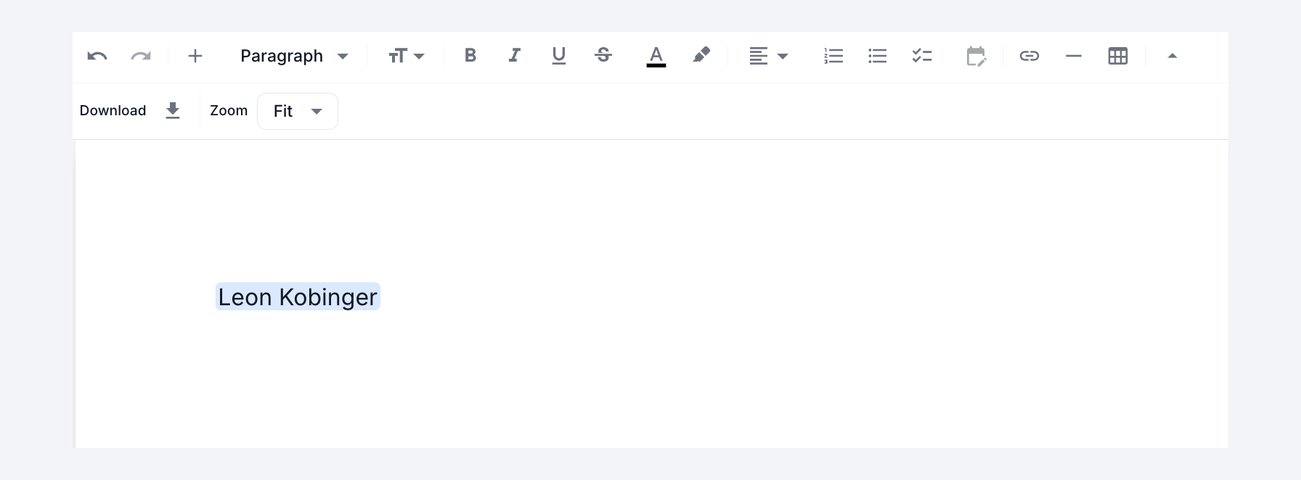Insert a numbered list
The width and height of the screenshot is (1301, 480).
[x=833, y=56]
